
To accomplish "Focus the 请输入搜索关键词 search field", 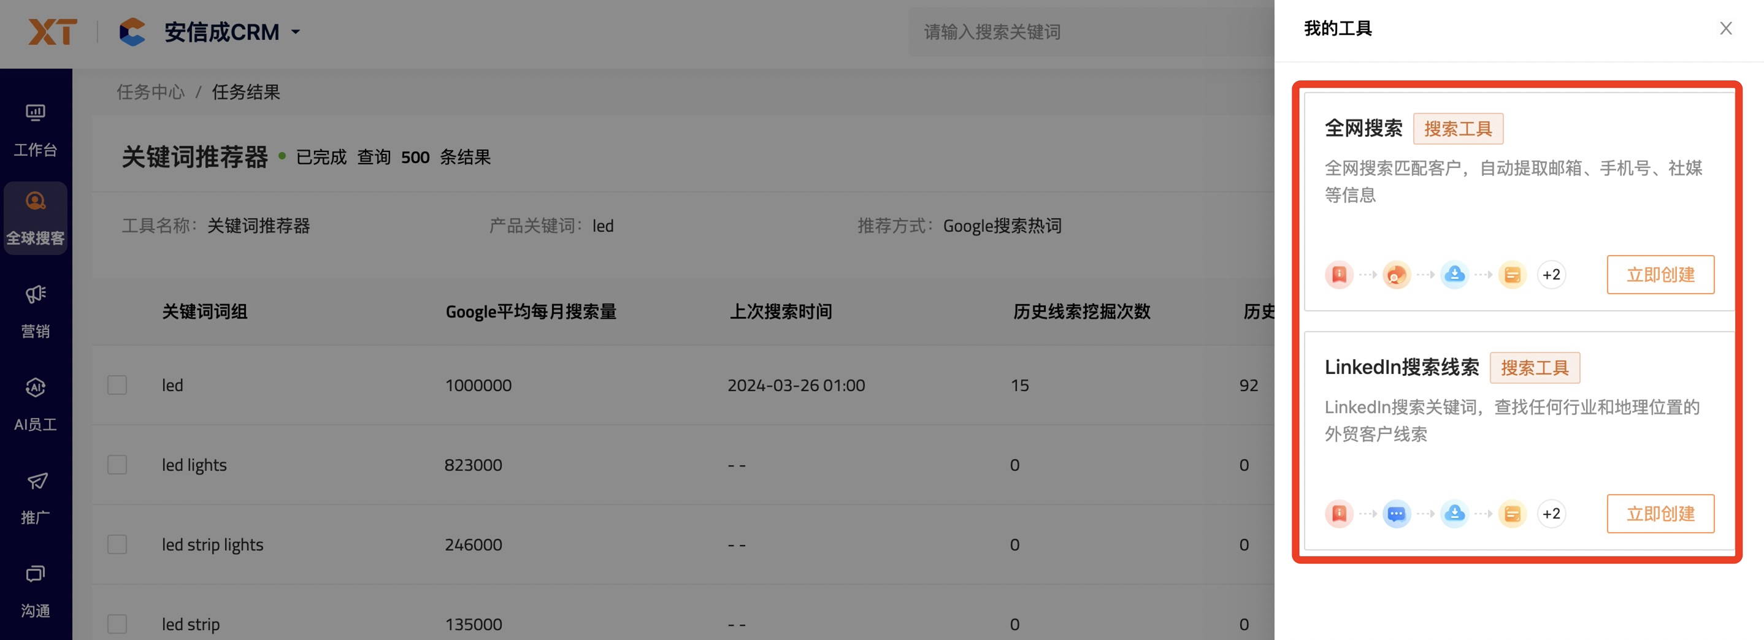I will click(x=1092, y=31).
